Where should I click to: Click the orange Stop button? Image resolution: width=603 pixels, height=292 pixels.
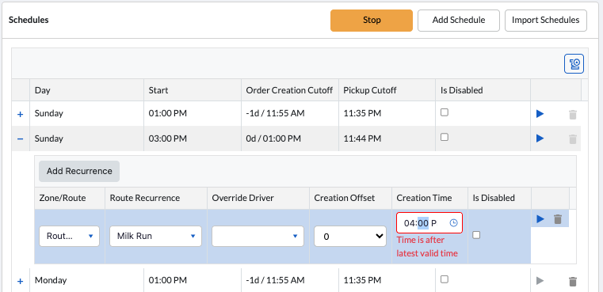click(x=372, y=21)
